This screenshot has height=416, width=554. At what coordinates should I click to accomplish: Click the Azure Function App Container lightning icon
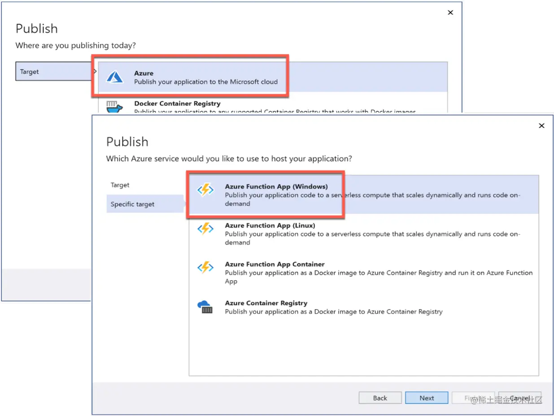point(205,268)
